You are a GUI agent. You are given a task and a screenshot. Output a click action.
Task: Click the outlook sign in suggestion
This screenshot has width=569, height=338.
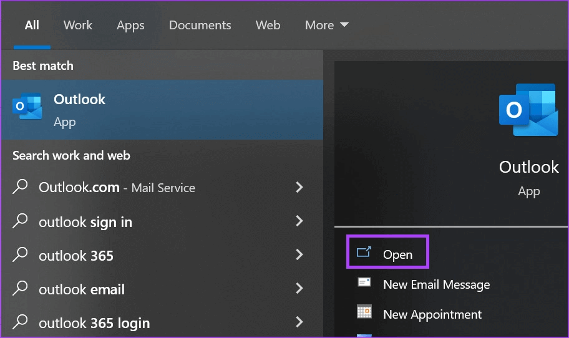click(85, 222)
